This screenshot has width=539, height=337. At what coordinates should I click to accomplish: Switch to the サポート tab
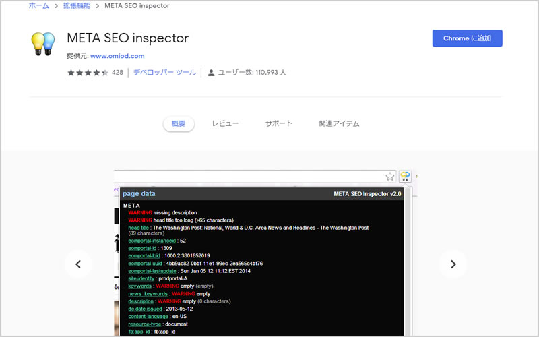(x=279, y=123)
